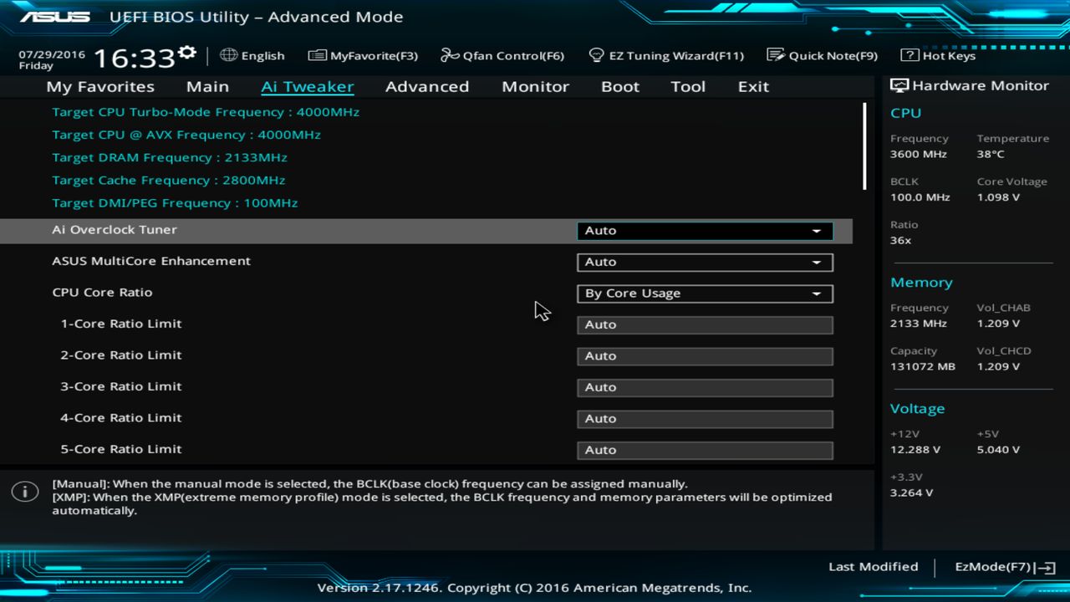1070x602 pixels.
Task: Open the Ai Overclock Tuner dropdown
Action: click(705, 230)
